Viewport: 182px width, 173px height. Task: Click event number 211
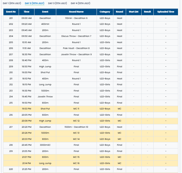11,79
